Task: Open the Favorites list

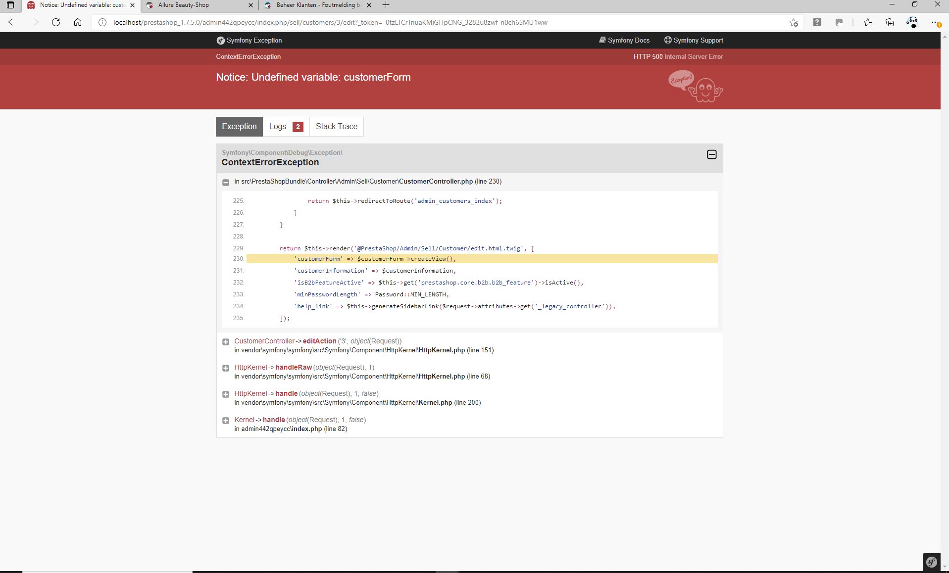Action: coord(868,22)
